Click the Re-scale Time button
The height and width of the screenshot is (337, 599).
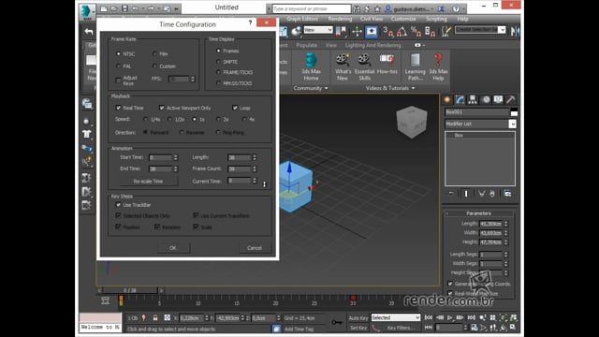[149, 181]
